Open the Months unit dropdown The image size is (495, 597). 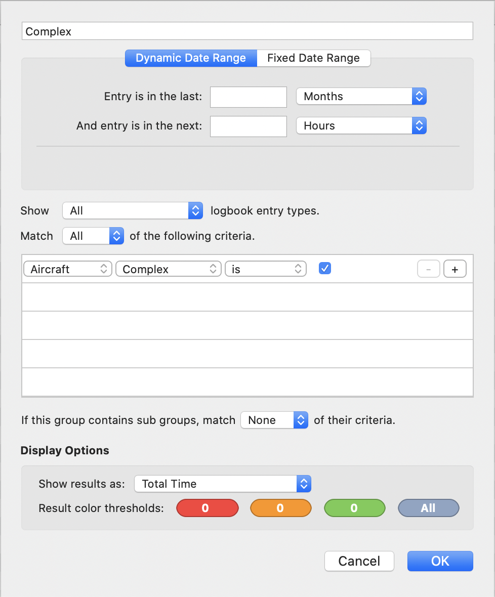point(361,96)
